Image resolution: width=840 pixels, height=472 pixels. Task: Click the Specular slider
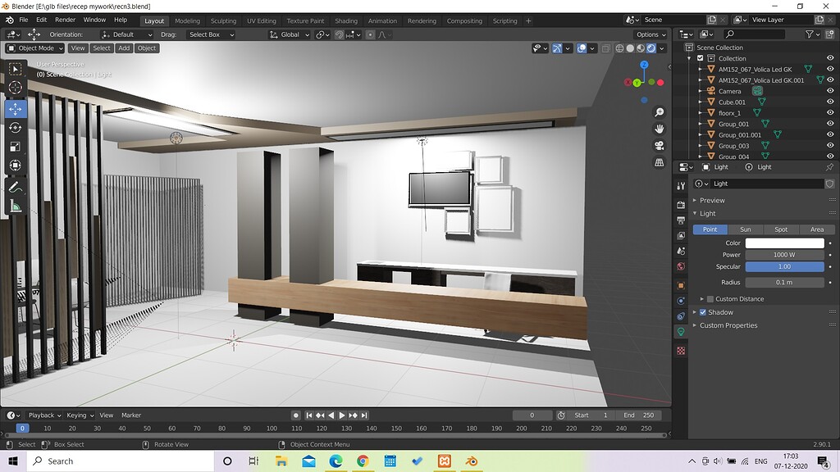pyautogui.click(x=785, y=266)
